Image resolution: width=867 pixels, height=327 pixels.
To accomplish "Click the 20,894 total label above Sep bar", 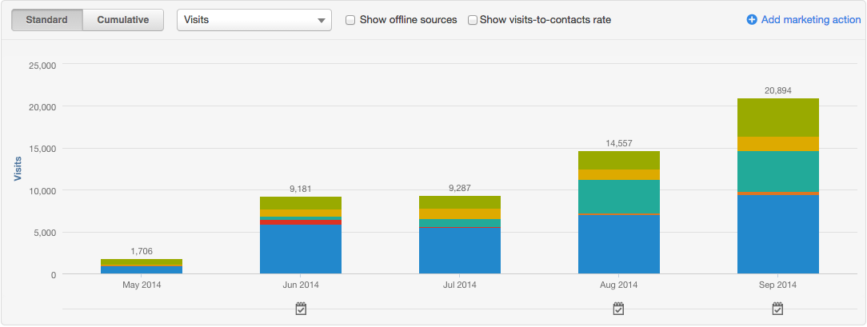I will pos(777,91).
